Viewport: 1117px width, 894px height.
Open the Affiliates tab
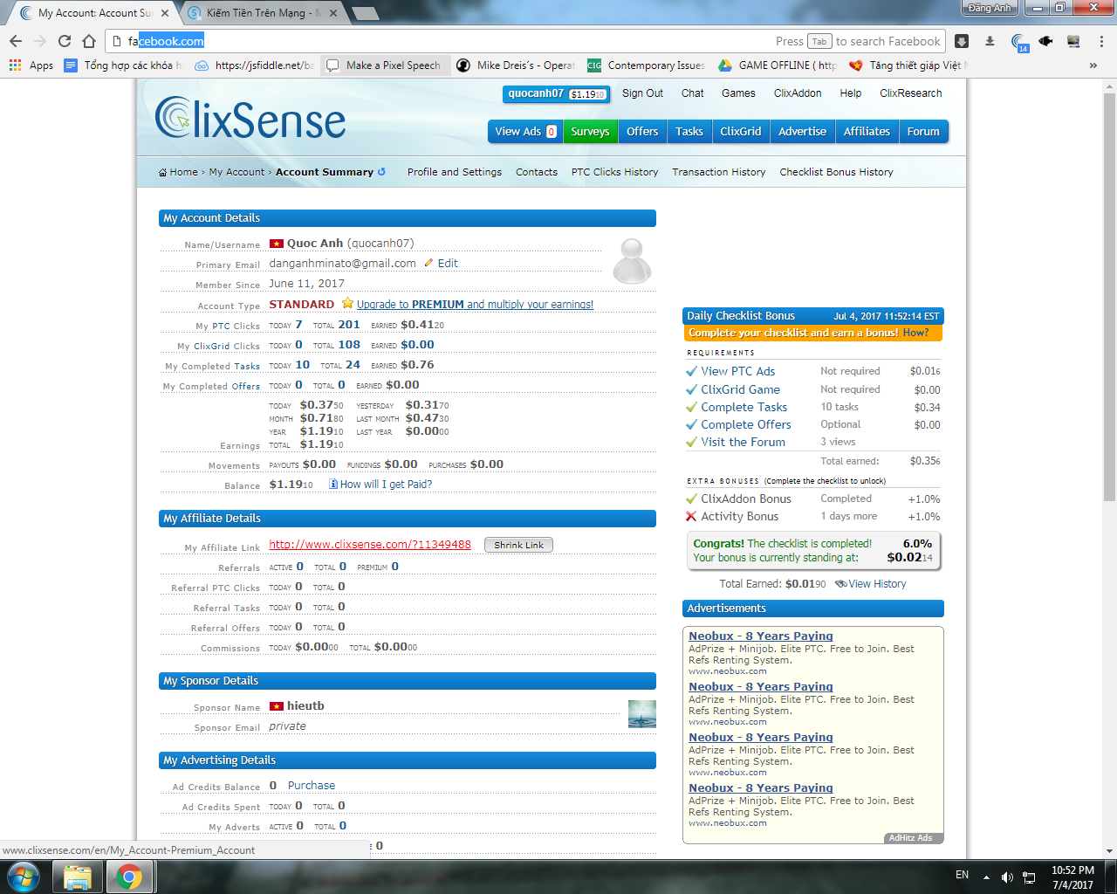tap(867, 132)
